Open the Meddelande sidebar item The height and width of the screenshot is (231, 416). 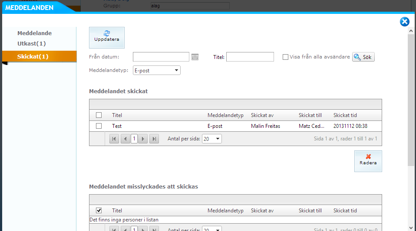[34, 33]
